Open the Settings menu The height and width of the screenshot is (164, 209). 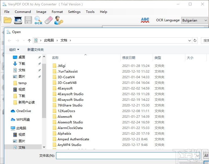(x=74, y=12)
